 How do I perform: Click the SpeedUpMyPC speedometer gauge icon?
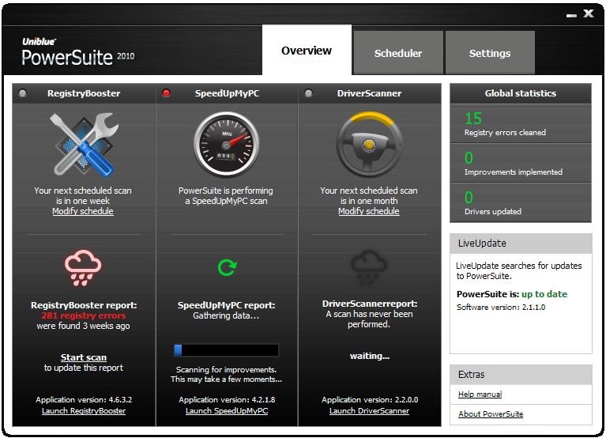click(227, 145)
